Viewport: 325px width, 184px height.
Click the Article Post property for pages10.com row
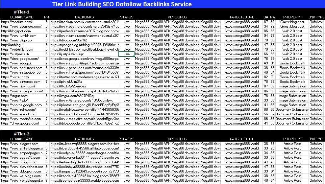292,157
